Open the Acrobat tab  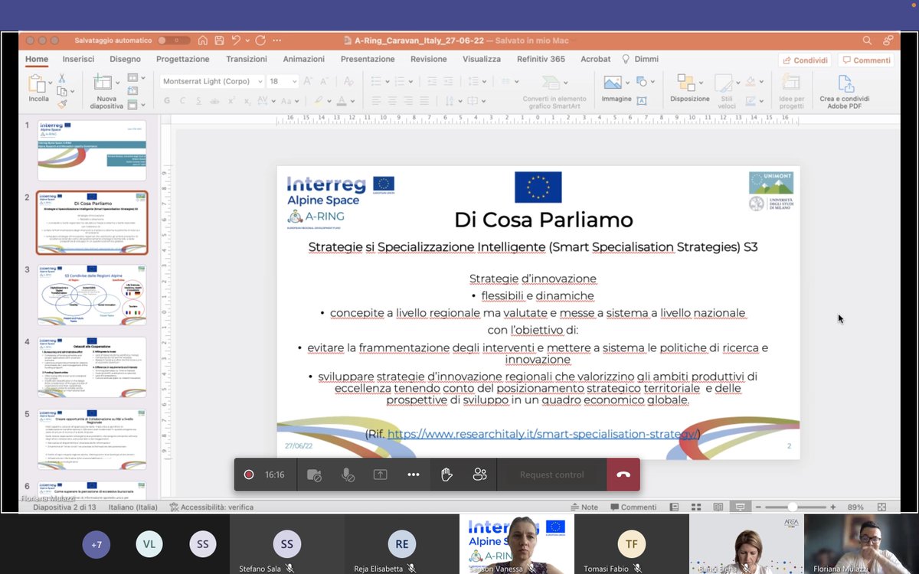(596, 59)
